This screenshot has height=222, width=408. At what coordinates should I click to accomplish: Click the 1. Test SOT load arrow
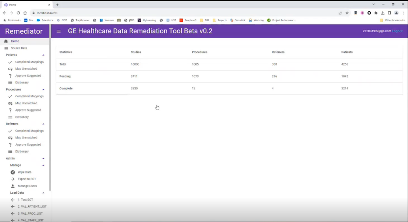(x=13, y=200)
